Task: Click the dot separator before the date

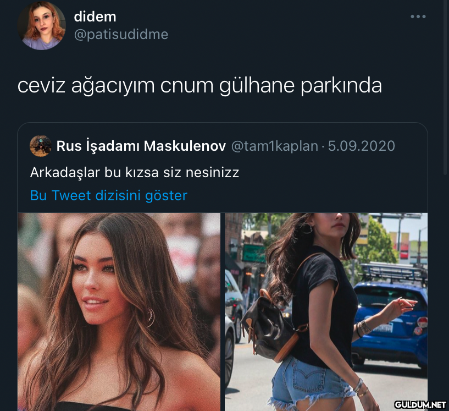Action: [x=323, y=146]
